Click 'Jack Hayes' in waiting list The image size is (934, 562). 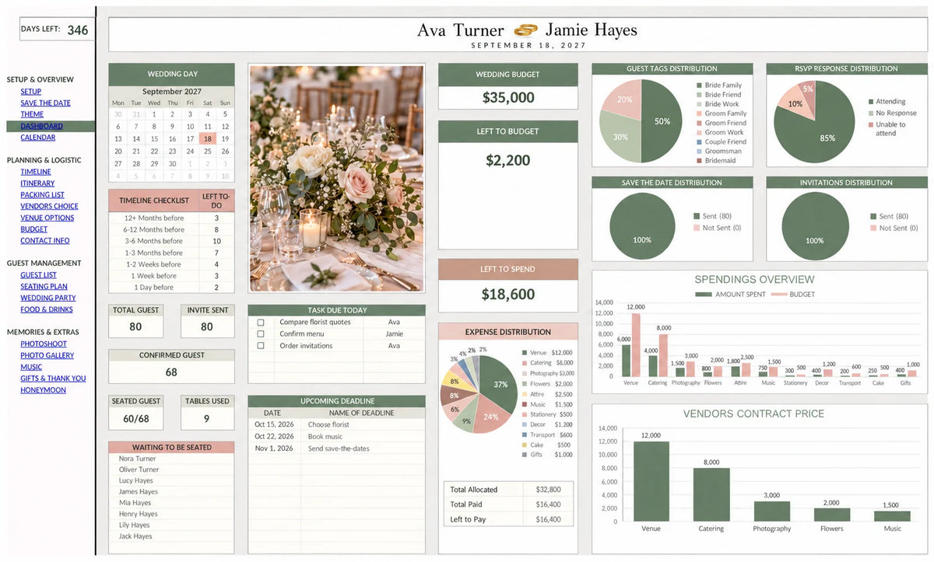(x=135, y=536)
